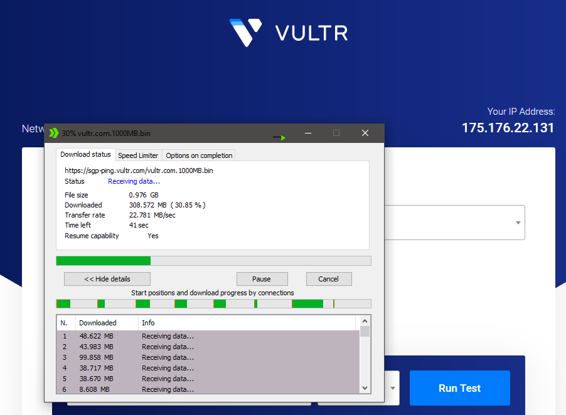This screenshot has height=415, width=566.
Task: Select connection row 6 with 8.608 MB
Action: tap(208, 389)
